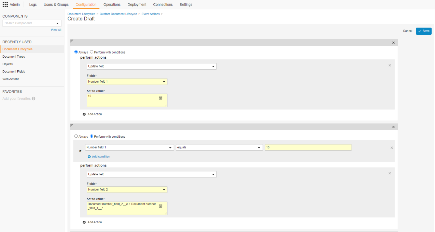Remove the first rule block with X
The width and height of the screenshot is (435, 232).
(393, 43)
